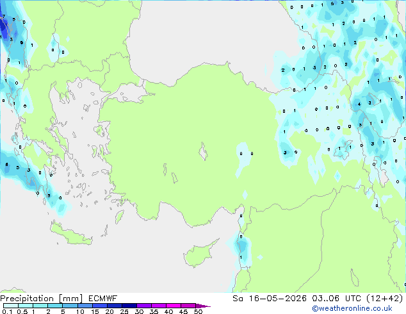Click the precipitation value "4" on the map
406x314 pixels.
click(359, 104)
